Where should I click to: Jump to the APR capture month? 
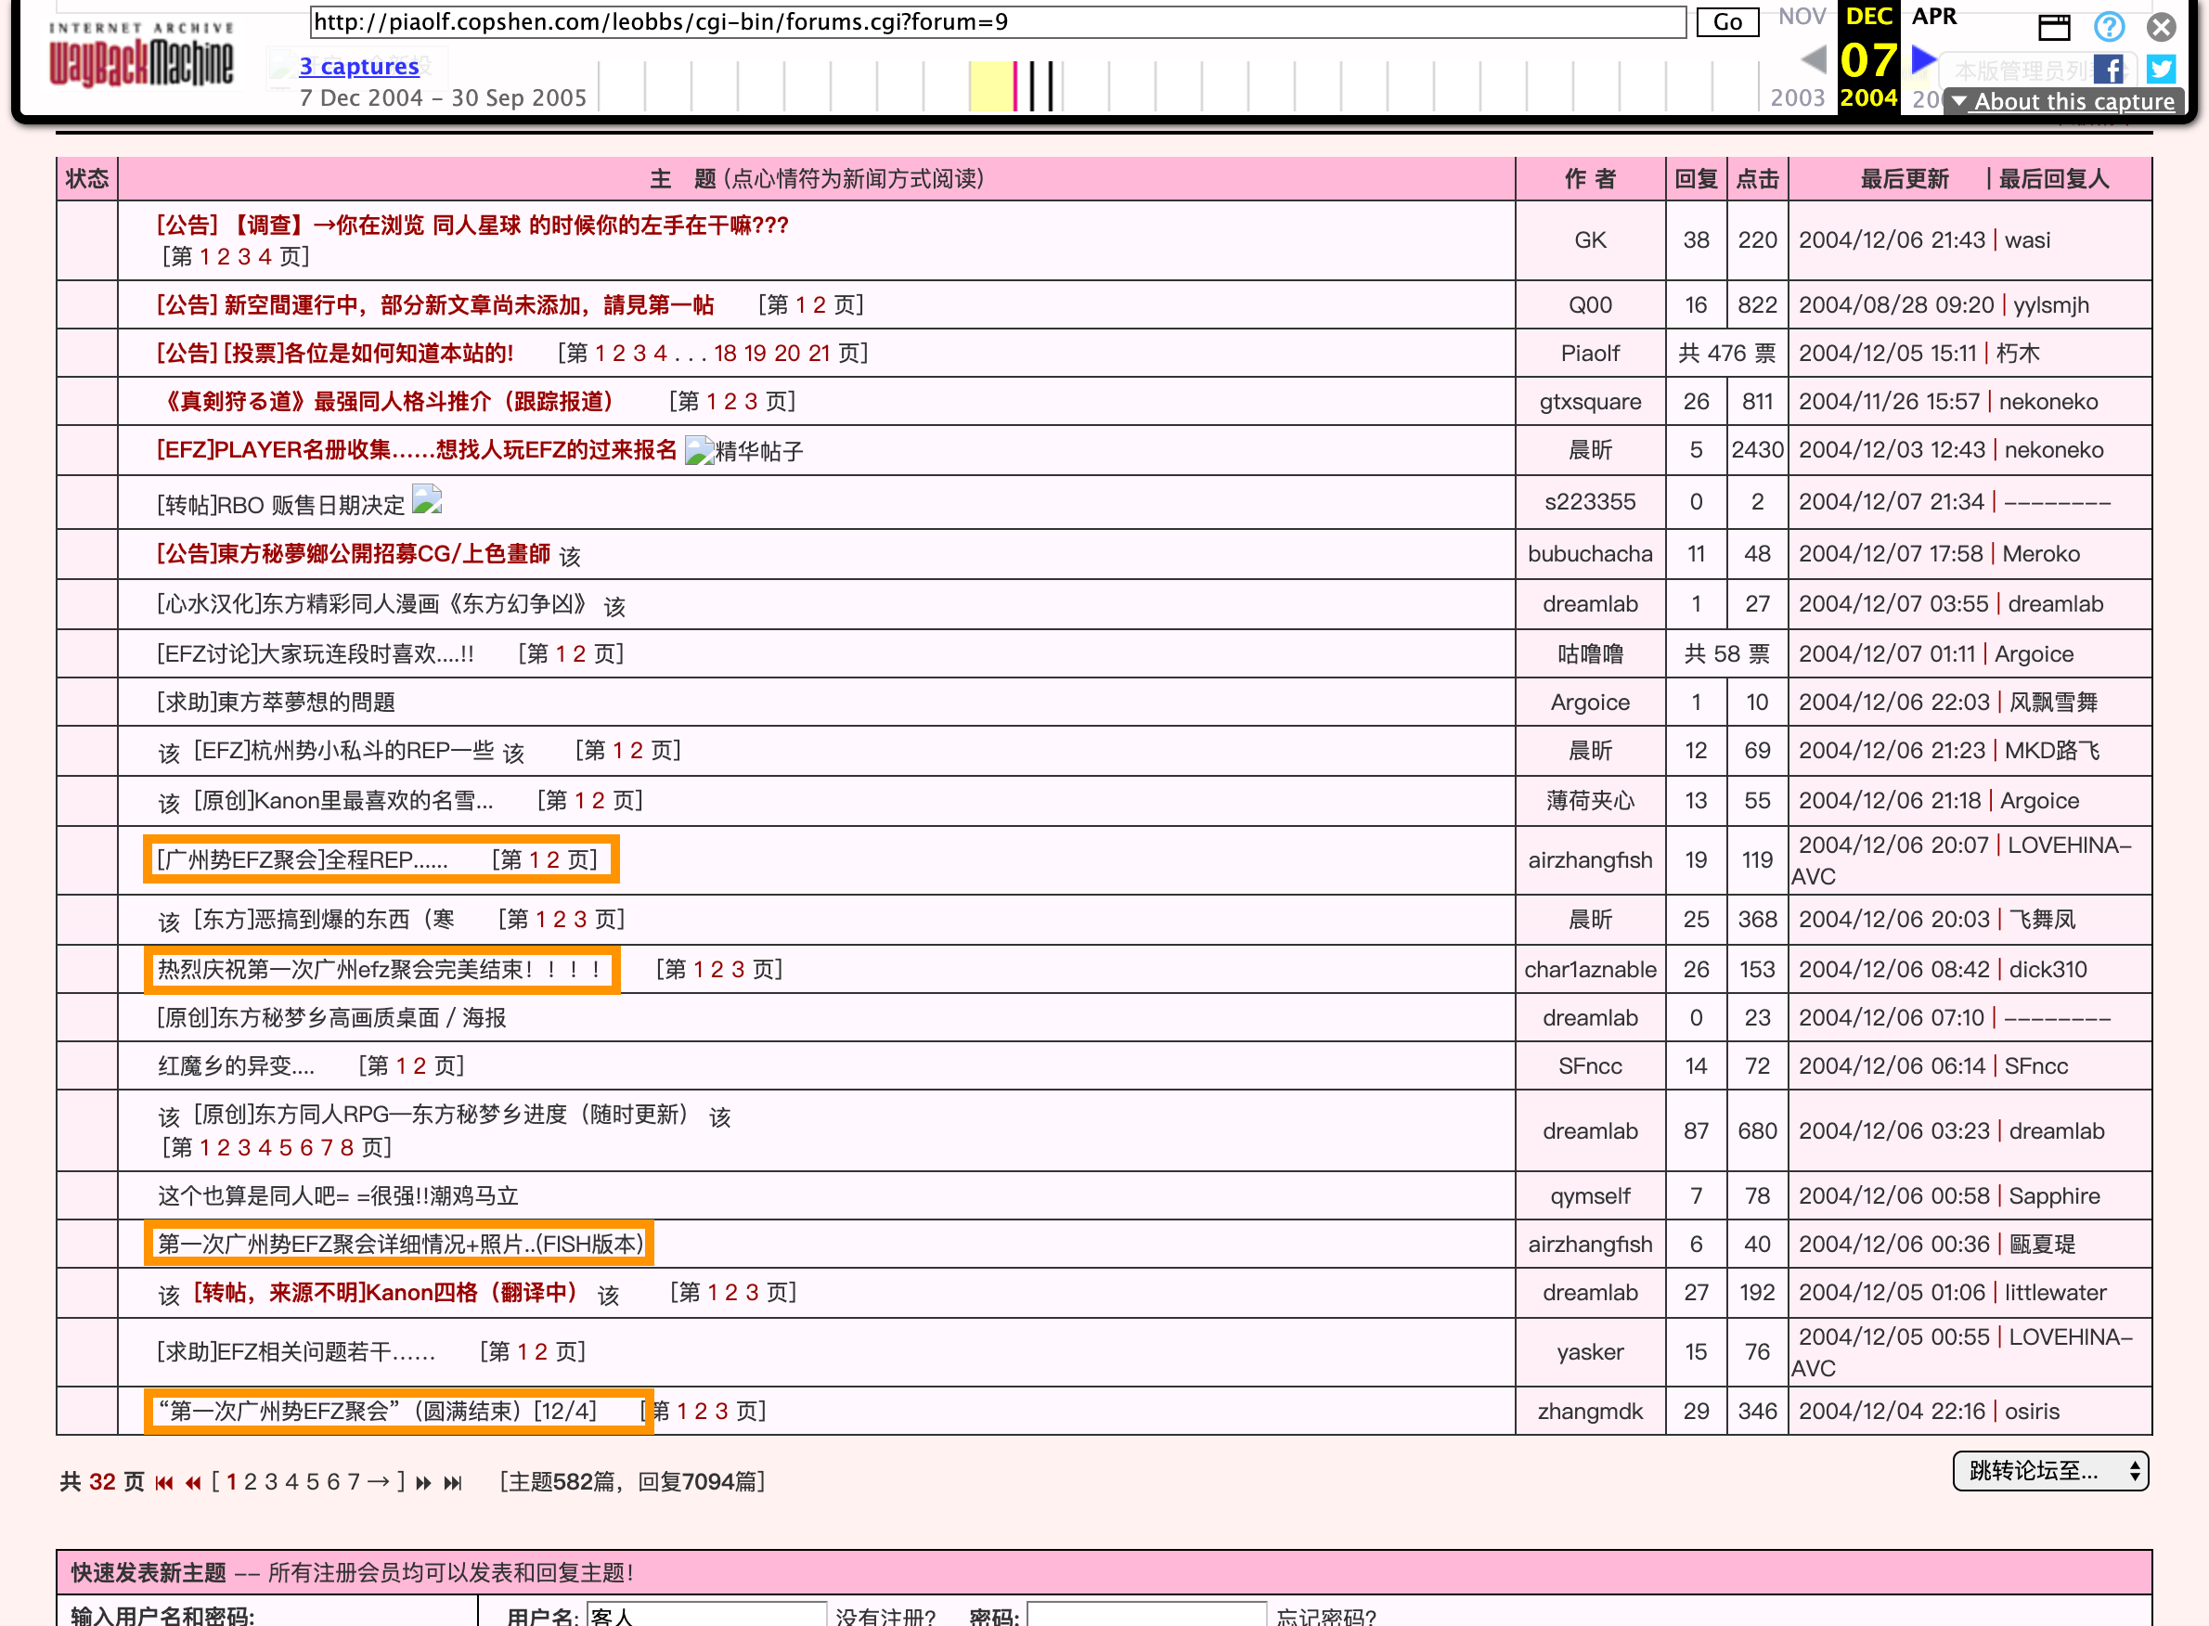(1933, 16)
